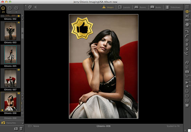Switch to the Books view
The width and height of the screenshot is (191, 132).
pyautogui.click(x=156, y=7)
